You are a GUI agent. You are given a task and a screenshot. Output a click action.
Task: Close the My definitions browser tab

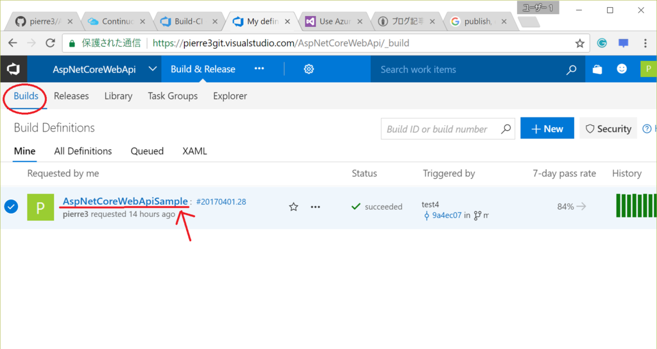point(287,21)
